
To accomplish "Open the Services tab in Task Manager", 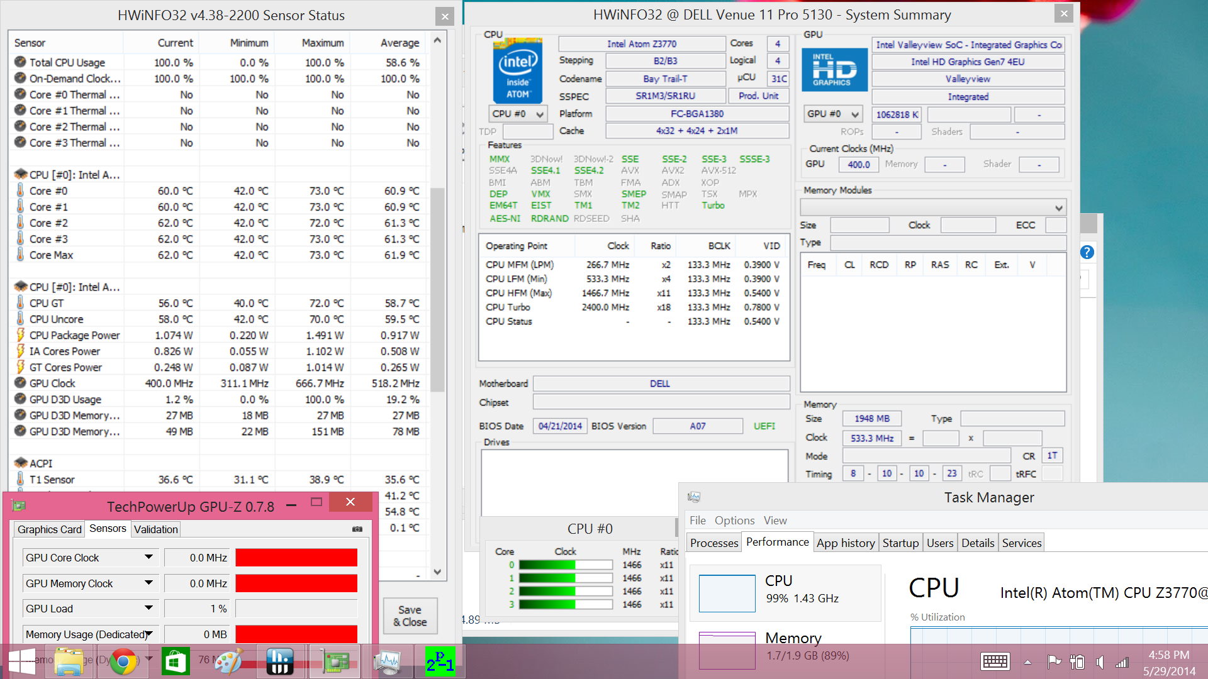I will click(1021, 543).
